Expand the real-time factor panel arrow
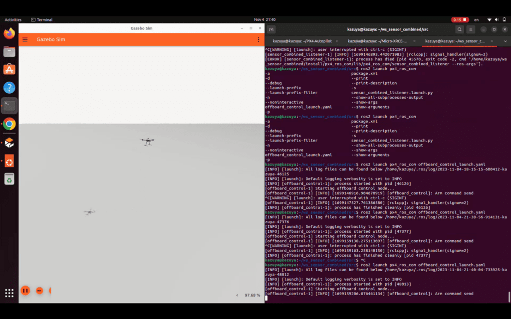The image size is (511, 319). pyautogui.click(x=237, y=295)
